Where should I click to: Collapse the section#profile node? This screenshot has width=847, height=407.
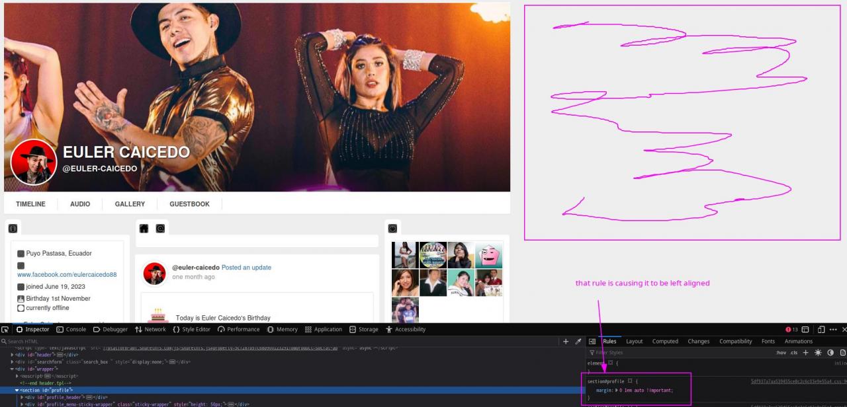click(x=17, y=390)
